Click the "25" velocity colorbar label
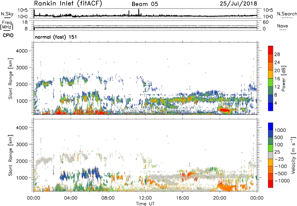 click(x=277, y=152)
